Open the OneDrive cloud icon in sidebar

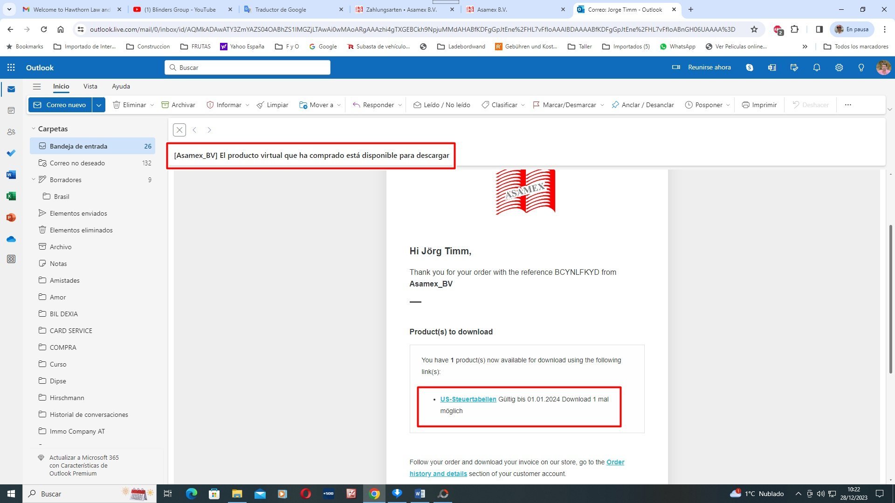[11, 239]
